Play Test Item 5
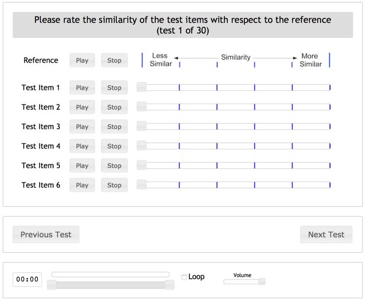The height and width of the screenshot is (301, 365). [82, 166]
